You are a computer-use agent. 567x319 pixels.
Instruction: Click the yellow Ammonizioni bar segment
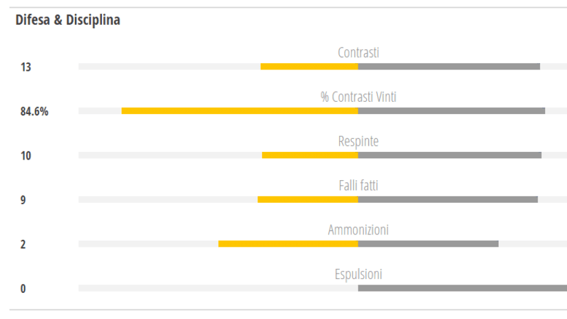[288, 244]
